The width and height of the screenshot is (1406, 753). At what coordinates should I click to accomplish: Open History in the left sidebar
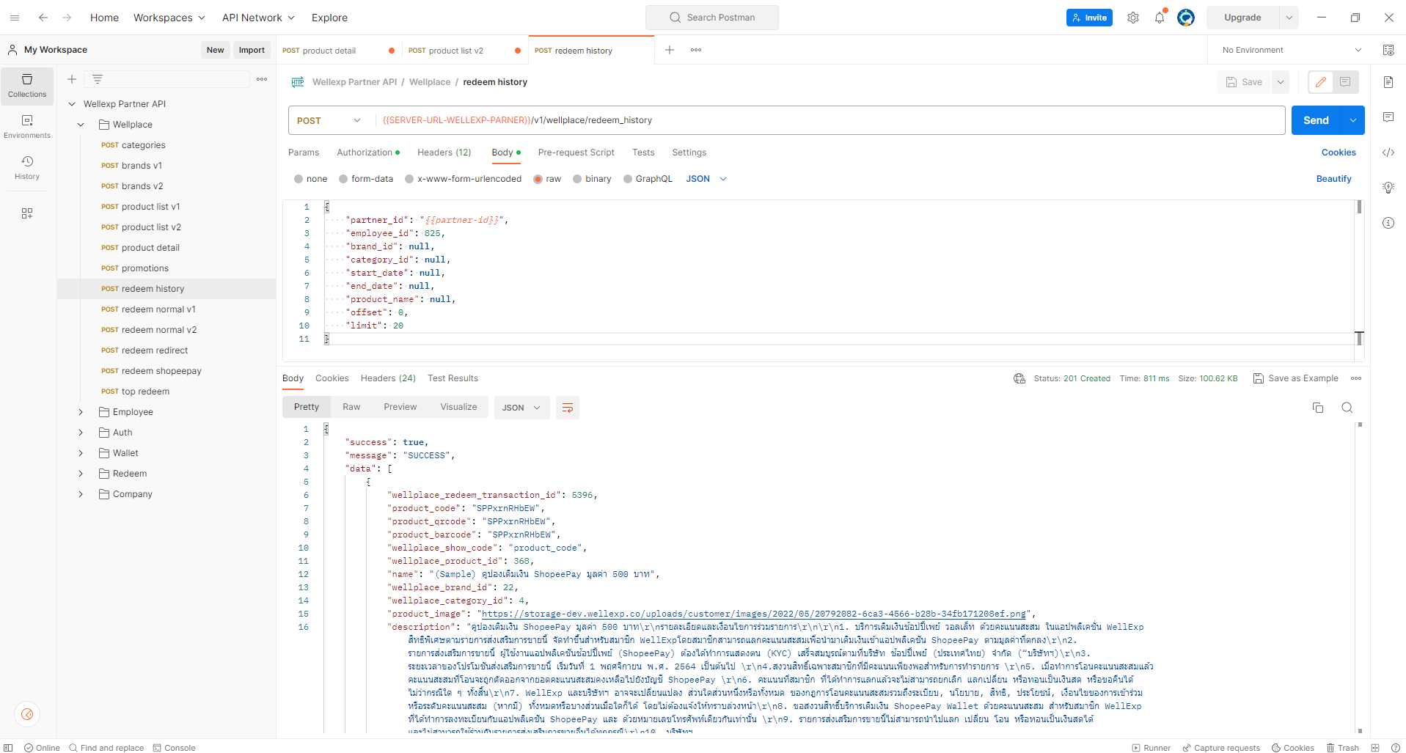click(27, 167)
